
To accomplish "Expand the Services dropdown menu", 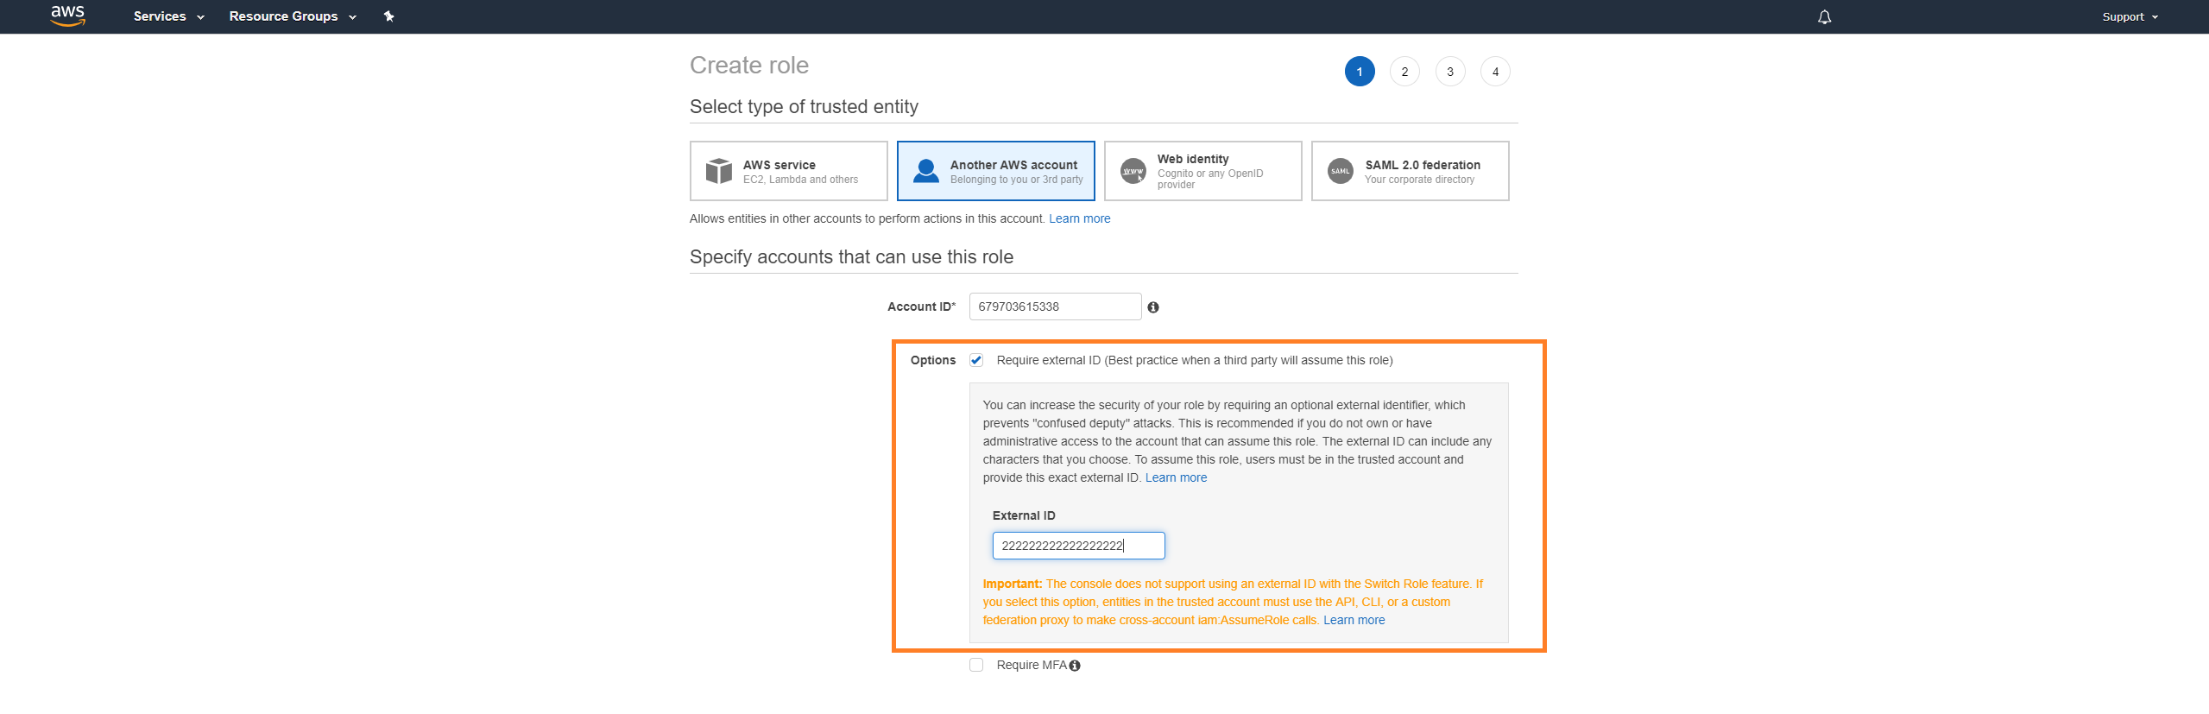I will 168,16.
